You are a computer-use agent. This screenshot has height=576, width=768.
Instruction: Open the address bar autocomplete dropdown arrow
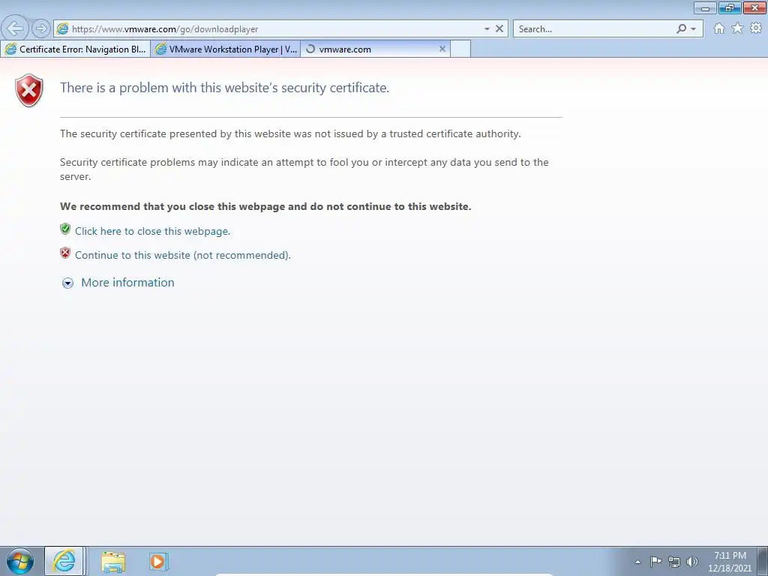point(486,29)
